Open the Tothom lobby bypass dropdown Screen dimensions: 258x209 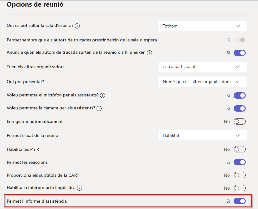point(203,26)
